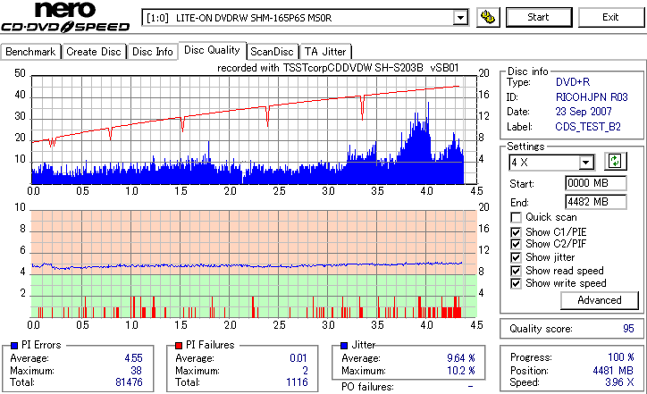Click the PI Errors maximum value 38
The height and width of the screenshot is (394, 647).
pos(136,371)
